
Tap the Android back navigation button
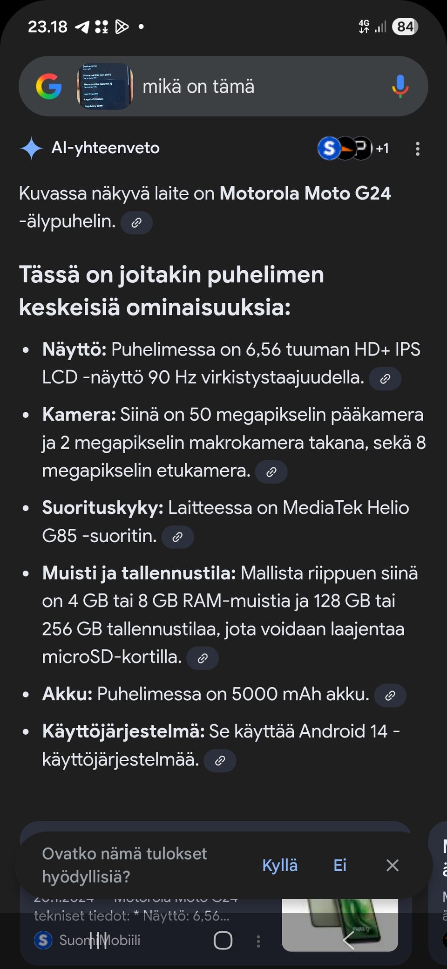point(348,940)
